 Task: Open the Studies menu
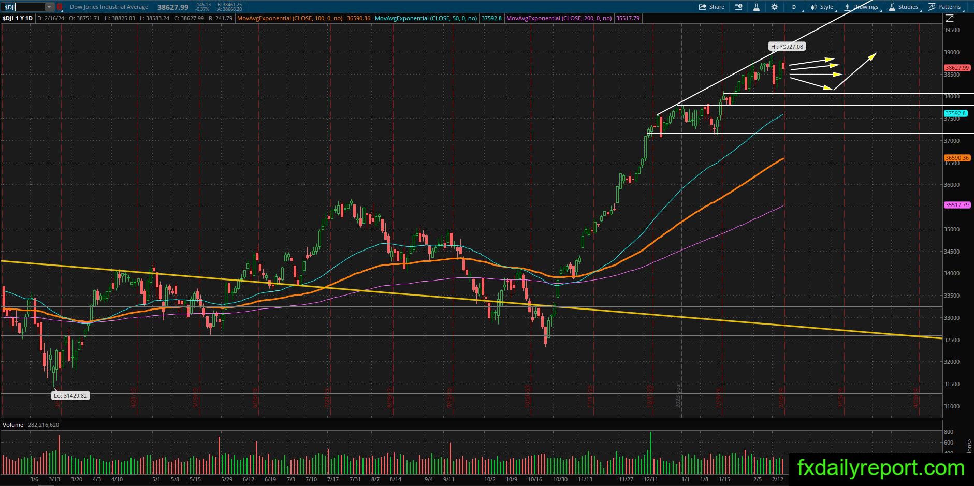click(904, 7)
